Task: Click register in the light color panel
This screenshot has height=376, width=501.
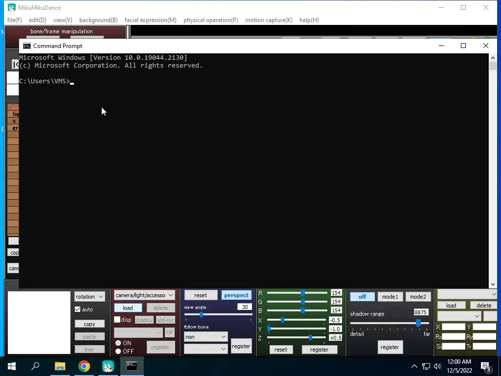Action: point(319,350)
